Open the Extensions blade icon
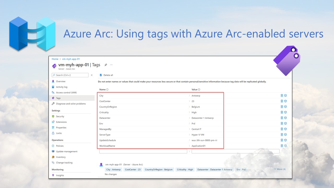Viewport: 334px width, 188px height. tap(54, 122)
